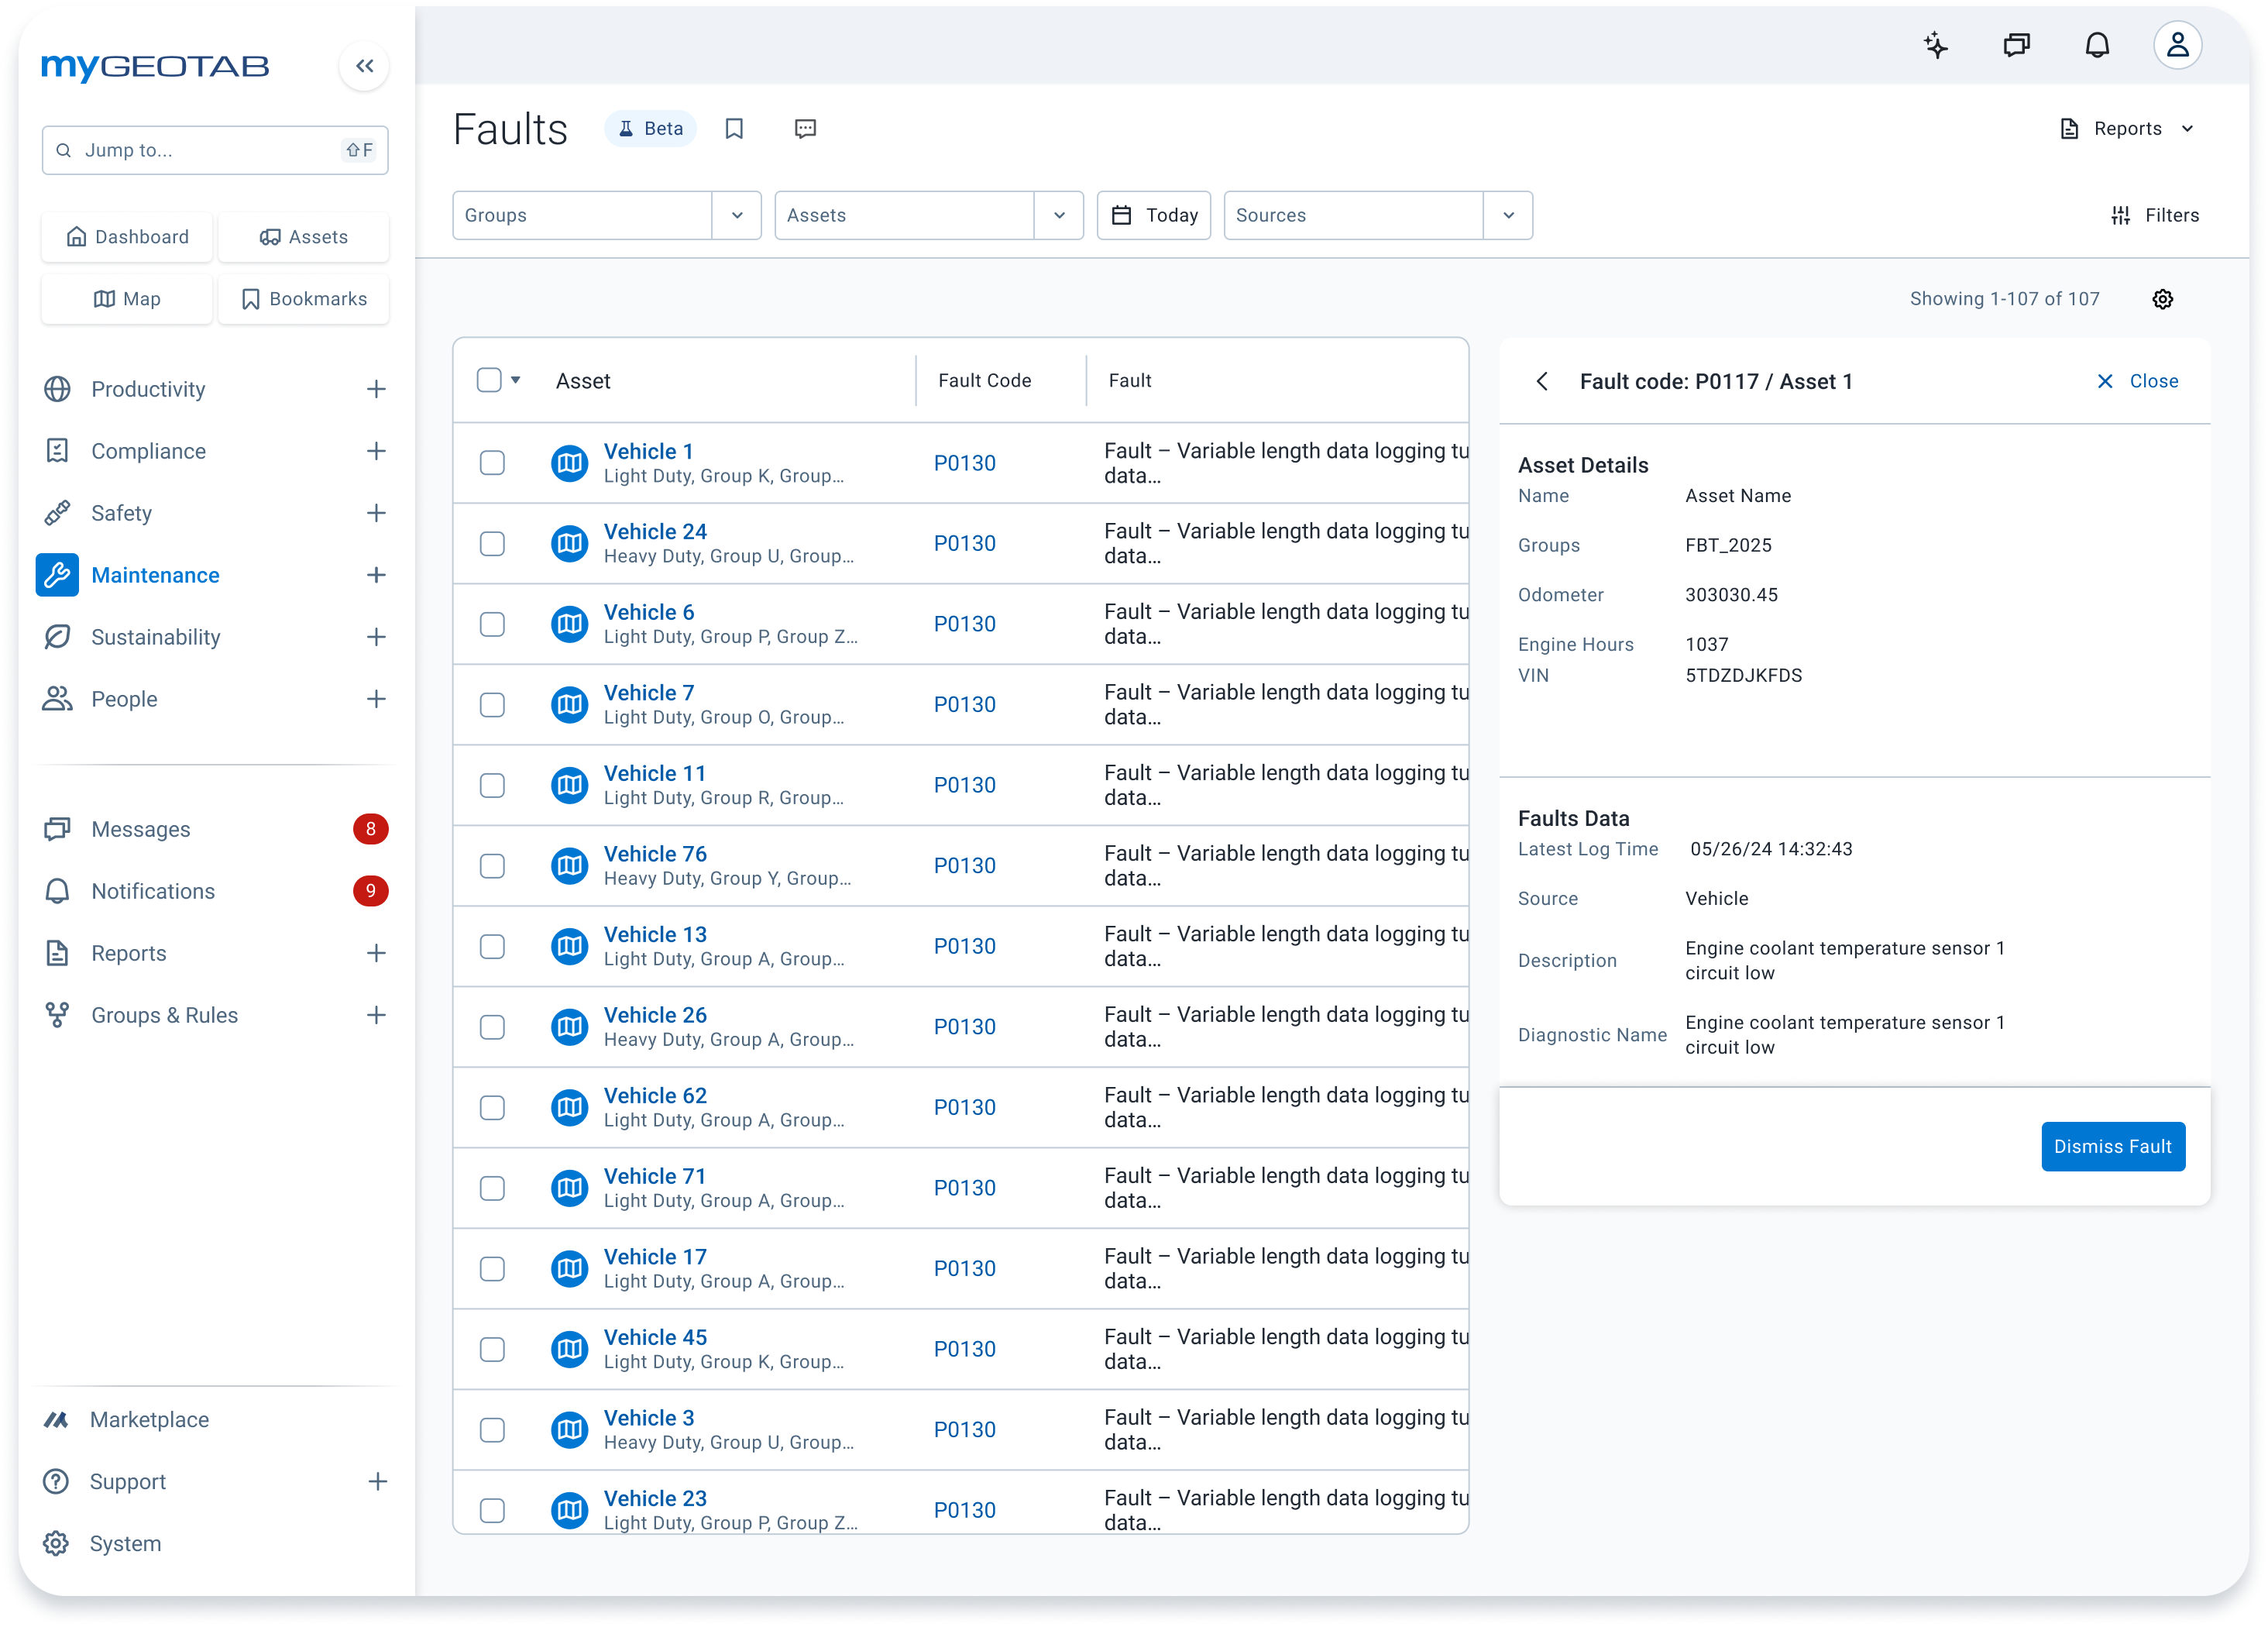Click the map icon for Vehicle 24
2268x1627 pixels.
point(569,544)
